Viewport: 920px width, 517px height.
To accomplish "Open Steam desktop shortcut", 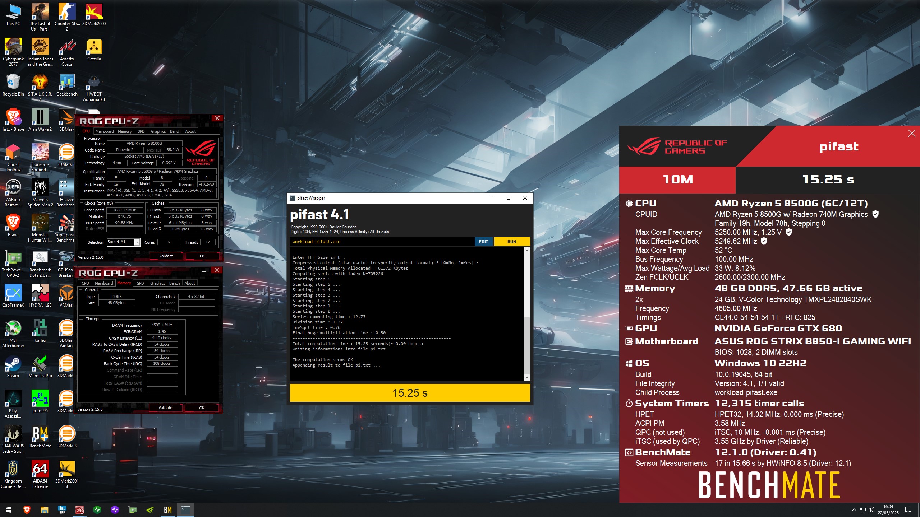I will 13,367.
